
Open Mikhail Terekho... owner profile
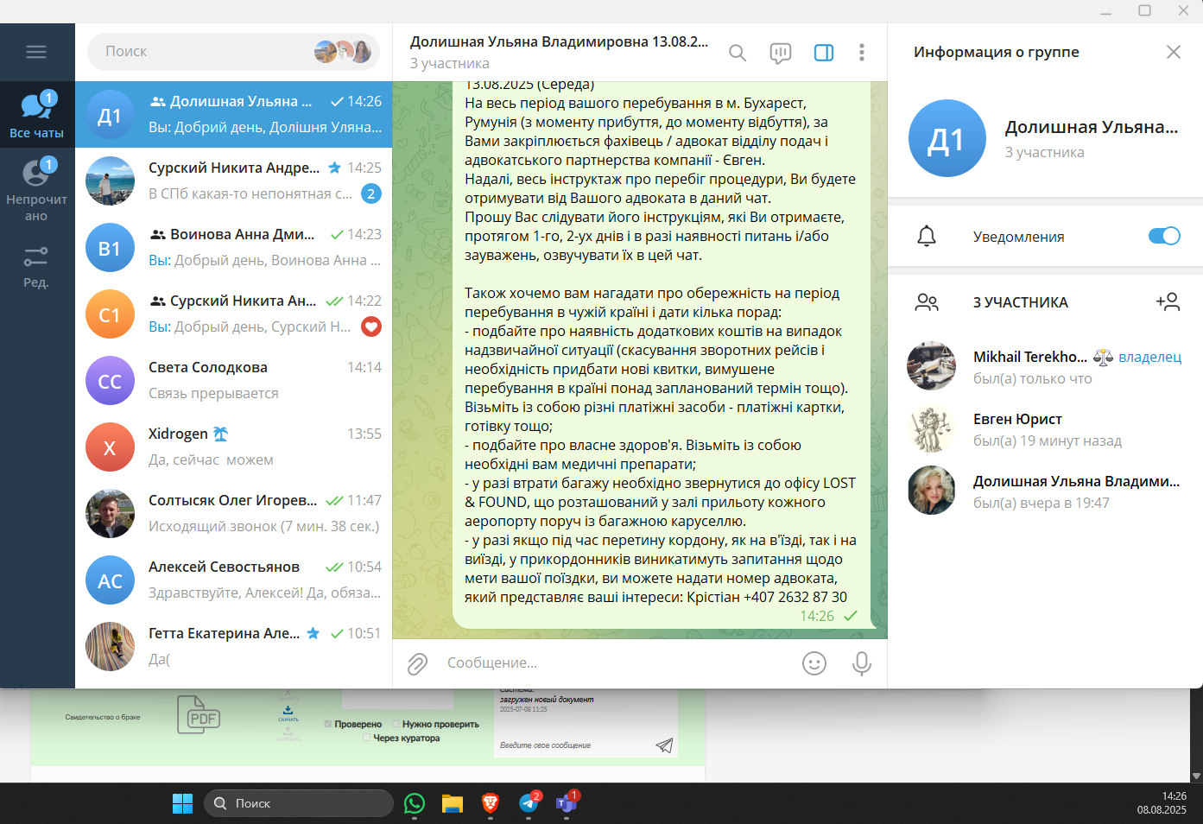click(1045, 366)
